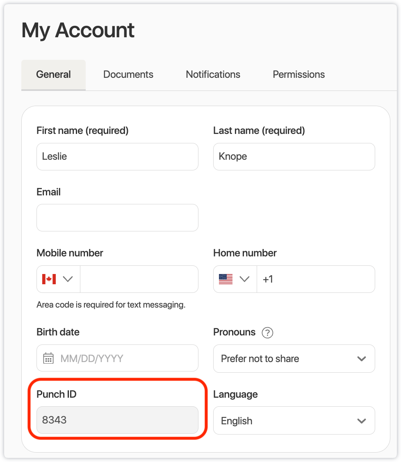Expand the Home number country code chevron
The width and height of the screenshot is (401, 462).
[x=244, y=279]
